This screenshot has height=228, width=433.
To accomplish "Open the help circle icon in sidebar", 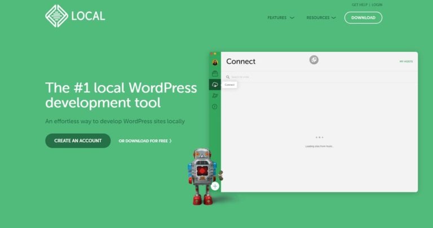I will tap(215, 107).
